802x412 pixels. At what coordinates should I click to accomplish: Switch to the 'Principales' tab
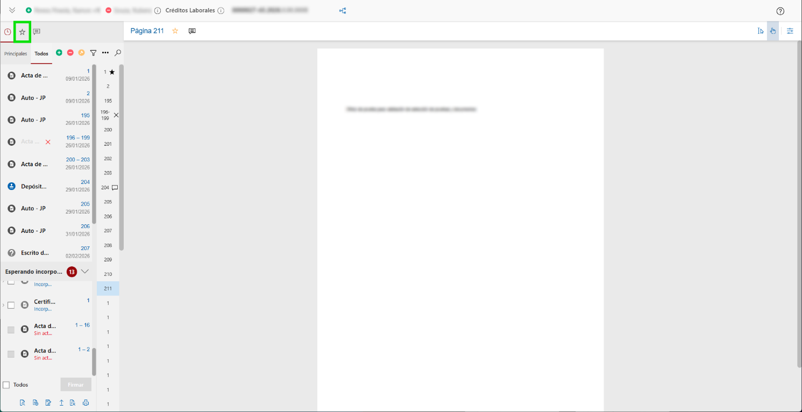click(x=16, y=54)
